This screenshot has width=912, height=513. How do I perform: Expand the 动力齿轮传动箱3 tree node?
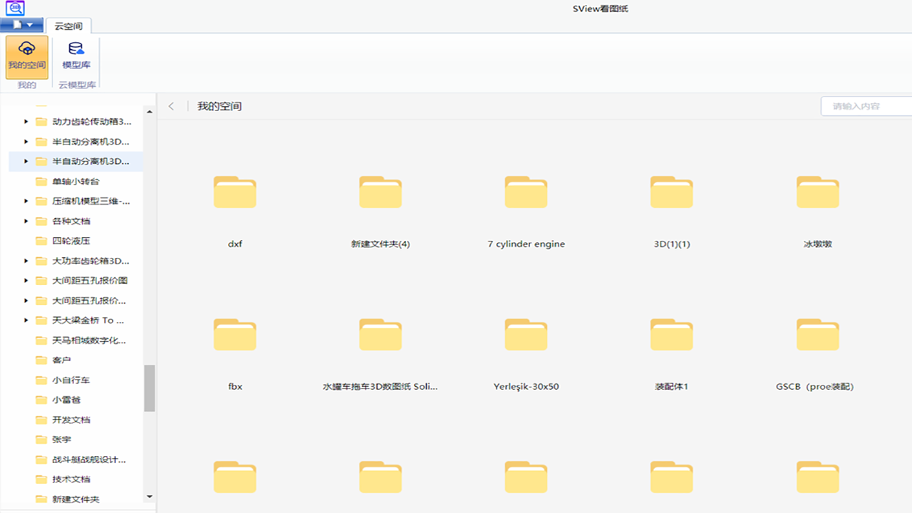(26, 121)
